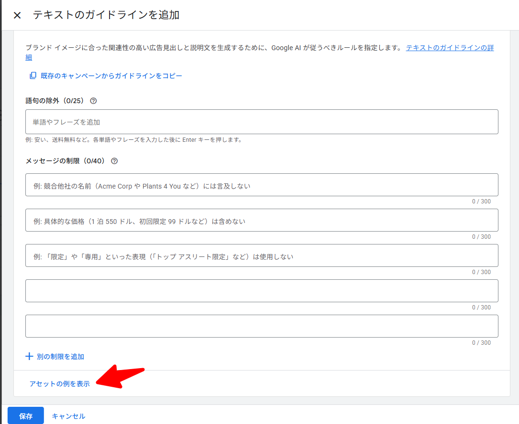The height and width of the screenshot is (424, 519).
Task: Focus the 単語やフレーズを追加 input field
Action: click(262, 122)
